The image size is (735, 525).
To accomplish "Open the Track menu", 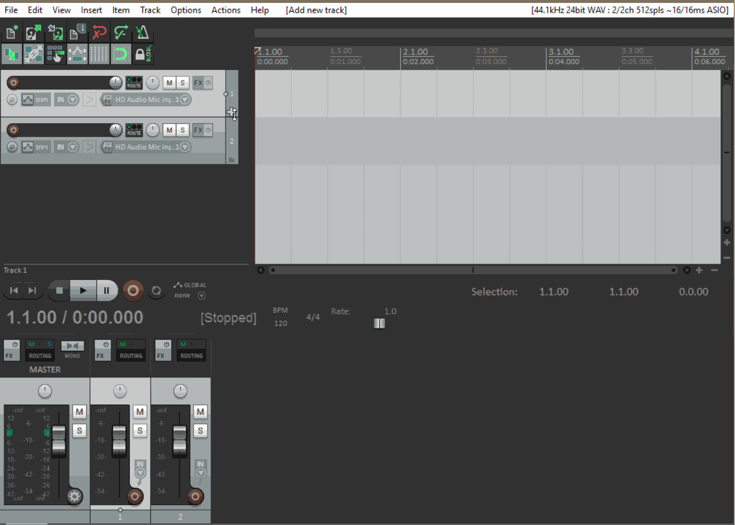I will (150, 10).
